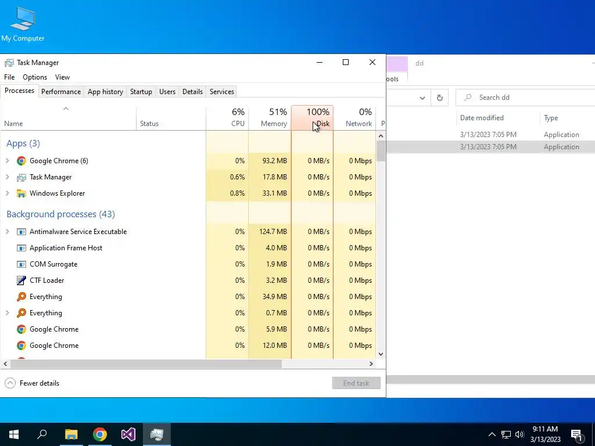Click the scroll down arrow in process list
Viewport: 595px width, 446px height.
pos(381,354)
